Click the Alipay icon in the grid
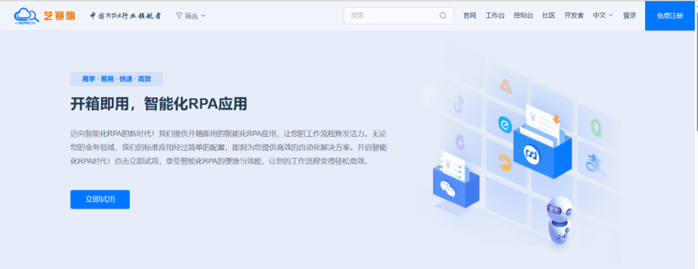This screenshot has width=698, height=269. 593,164
